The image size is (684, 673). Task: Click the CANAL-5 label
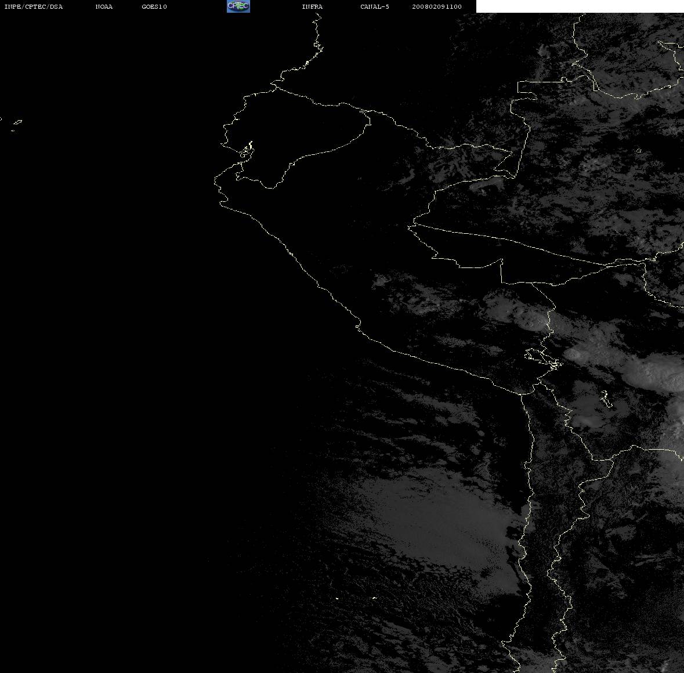tap(375, 6)
